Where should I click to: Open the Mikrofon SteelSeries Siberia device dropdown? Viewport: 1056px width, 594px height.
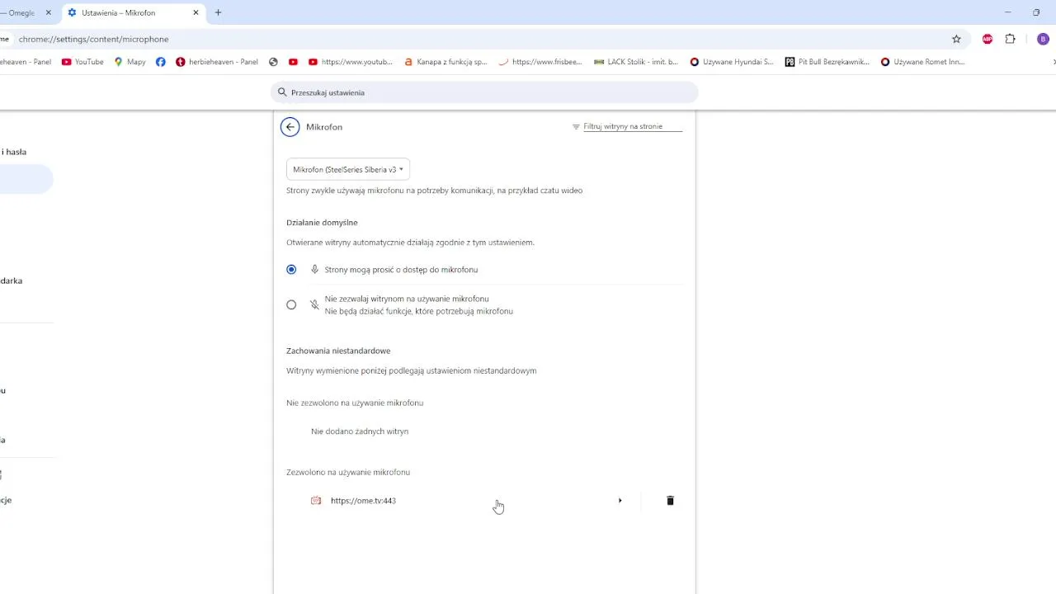[x=348, y=169]
